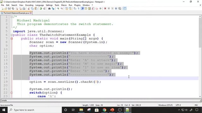This screenshot has height=113, width=202.
Task: Create a new file with toolbar icon
Action: tap(2, 8)
